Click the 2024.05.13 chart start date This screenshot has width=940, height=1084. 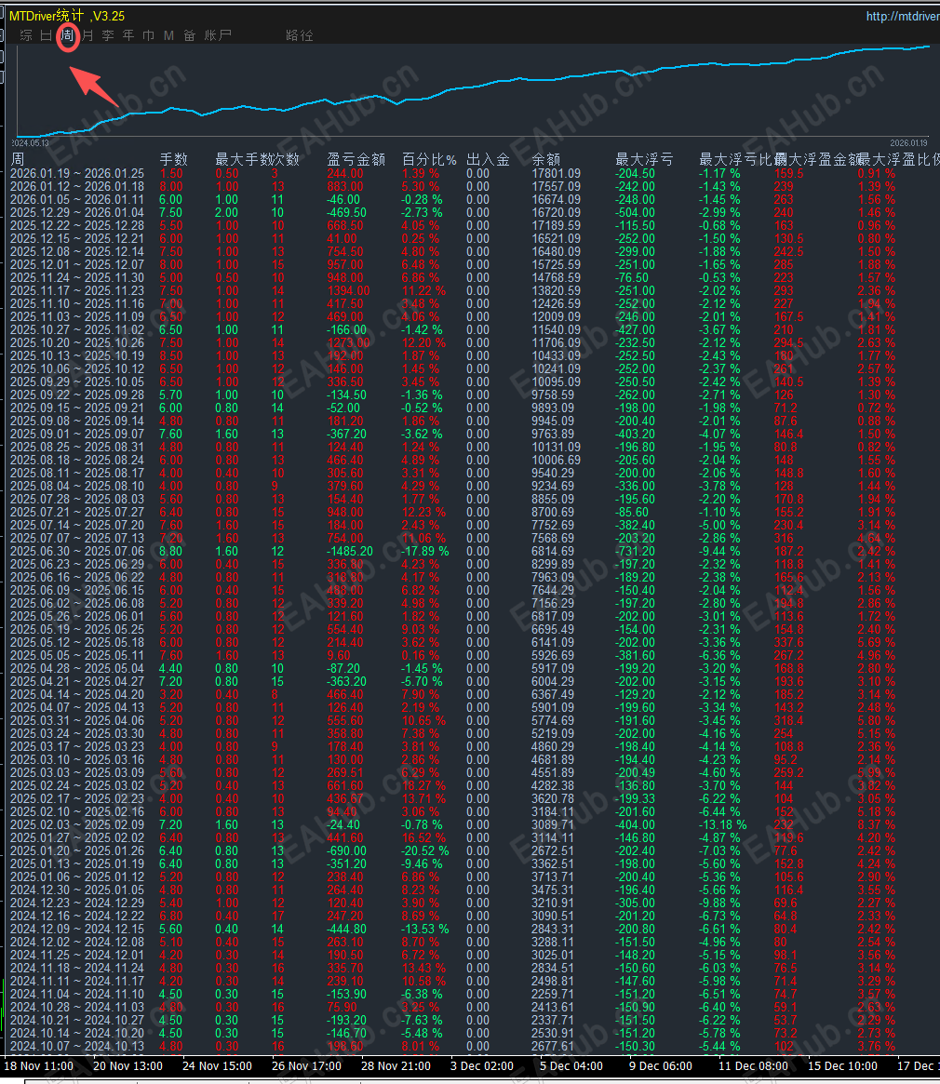[30, 143]
